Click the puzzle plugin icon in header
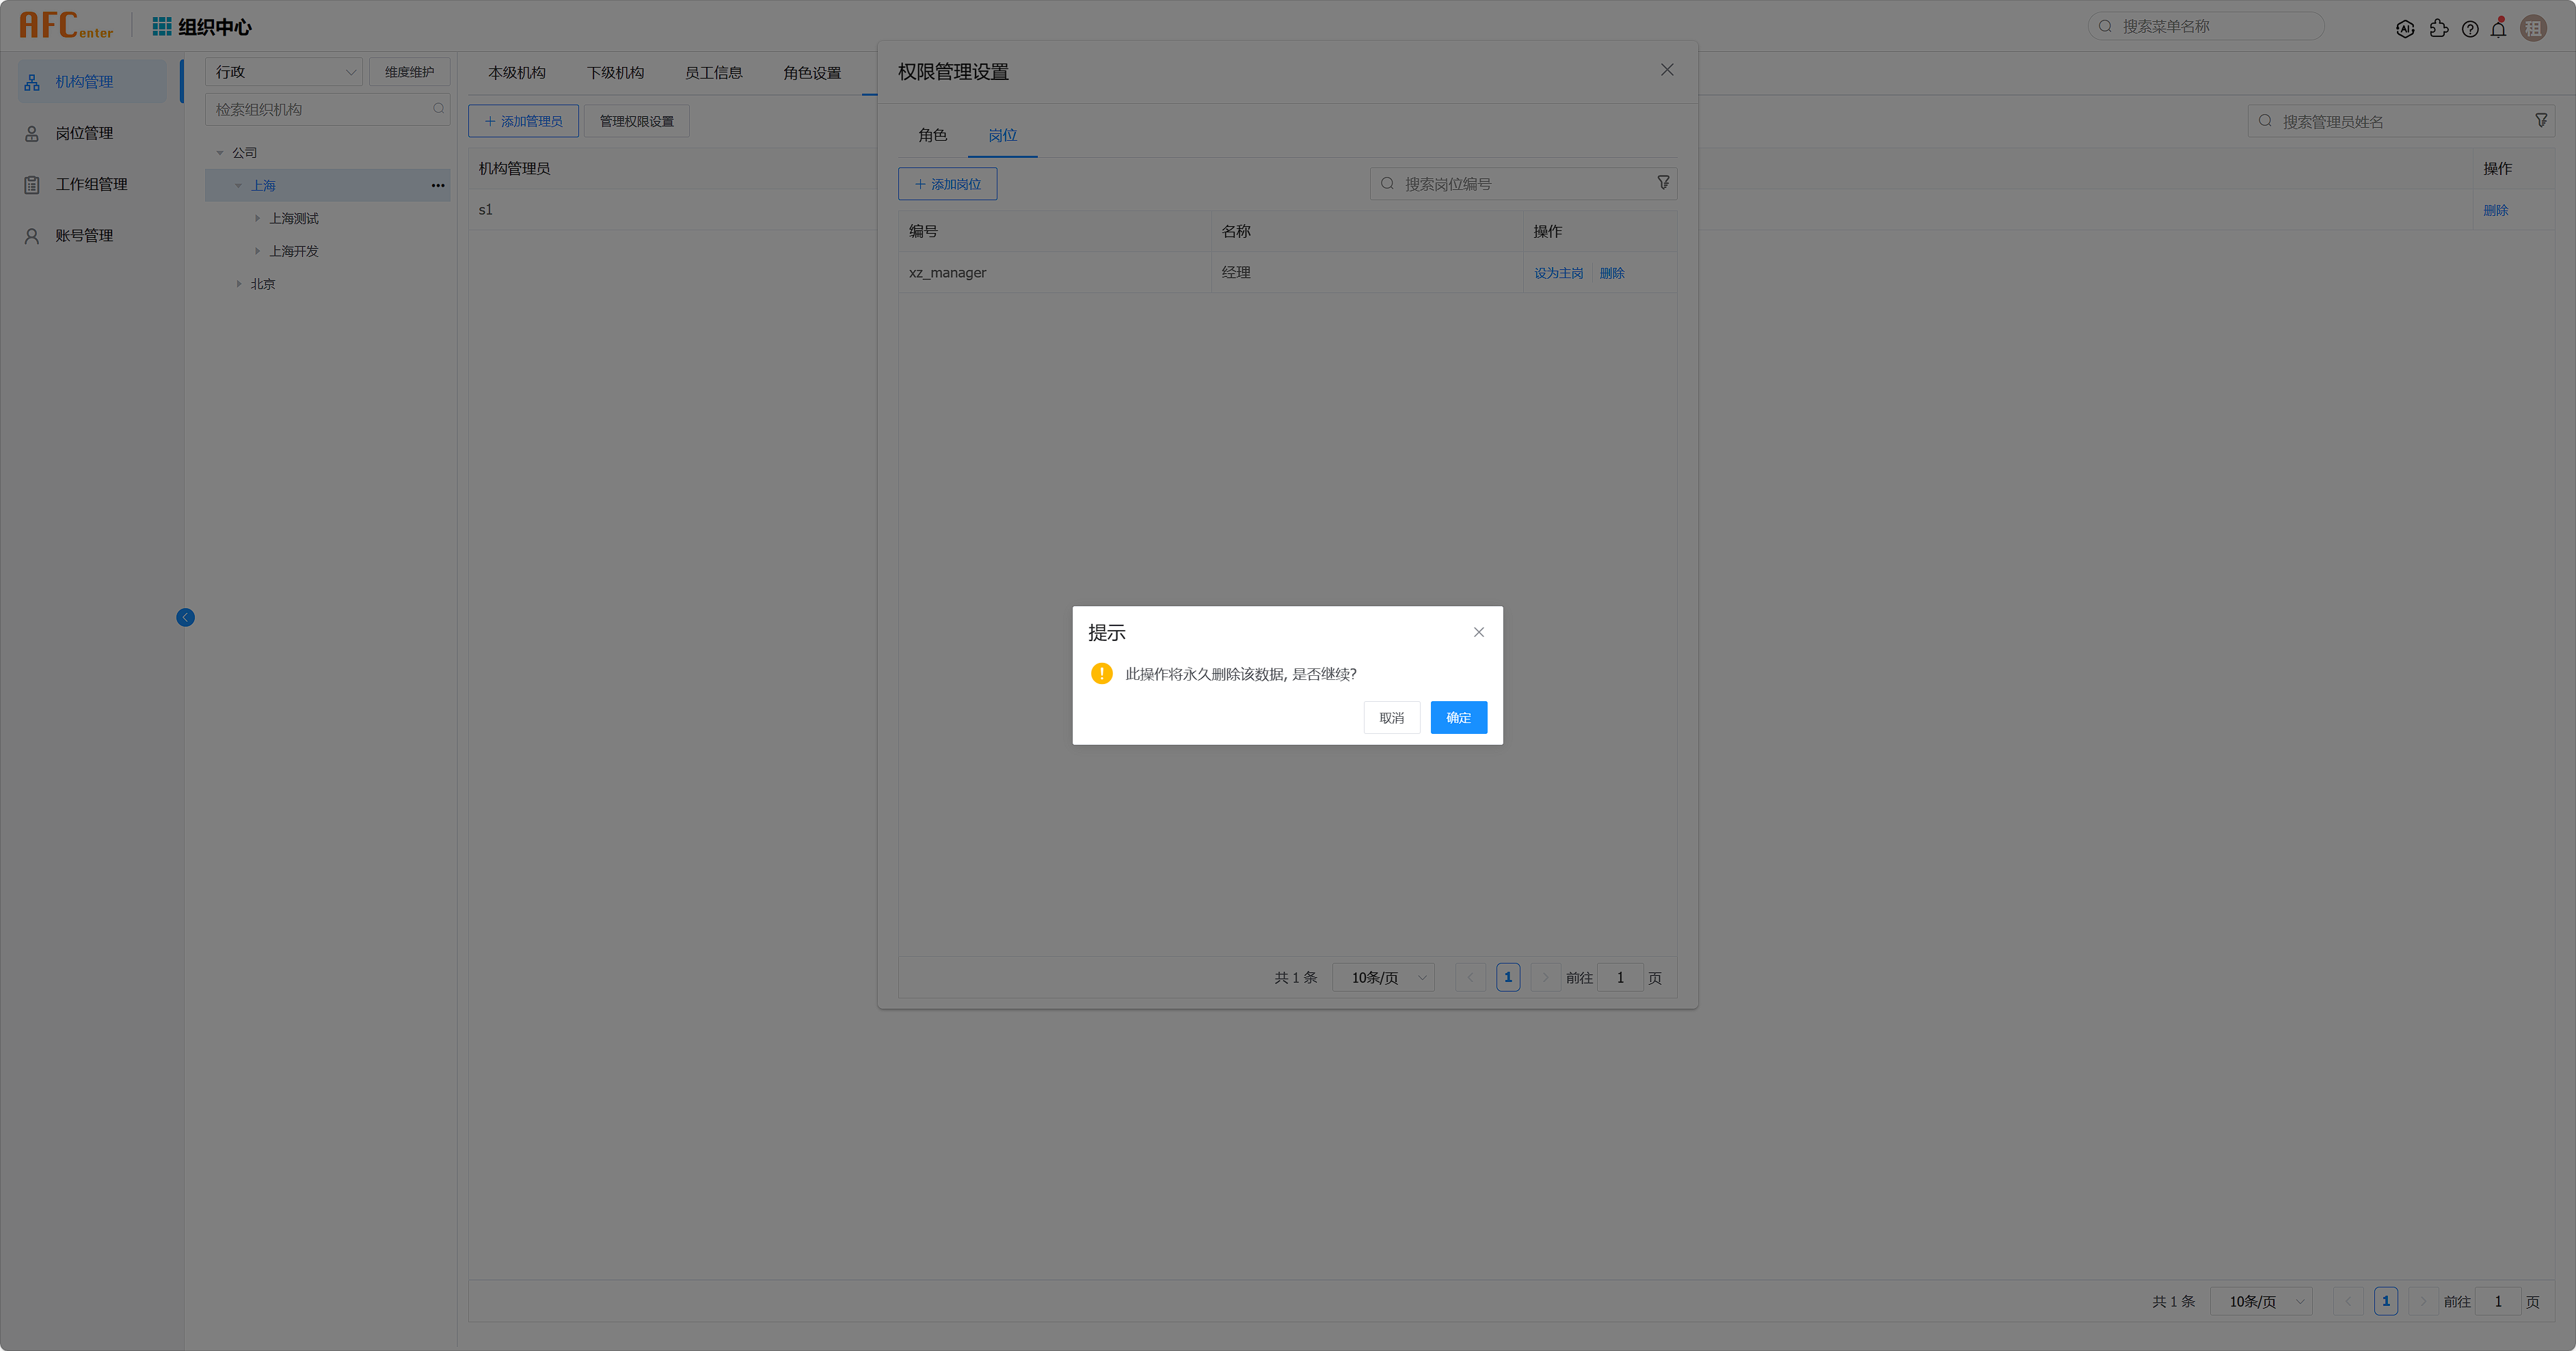This screenshot has height=1351, width=2576. pyautogui.click(x=2438, y=29)
